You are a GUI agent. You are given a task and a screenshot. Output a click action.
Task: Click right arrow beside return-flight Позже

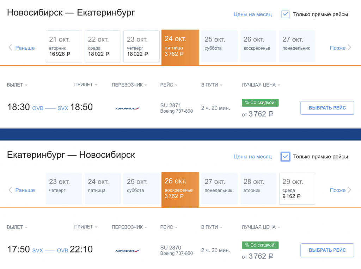tap(349, 190)
